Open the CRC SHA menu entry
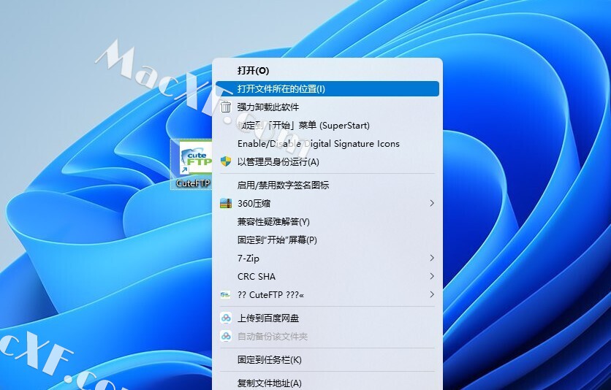The height and width of the screenshot is (390, 611). tap(327, 276)
